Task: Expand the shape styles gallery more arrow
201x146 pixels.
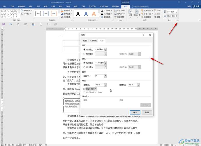Action: (59, 17)
